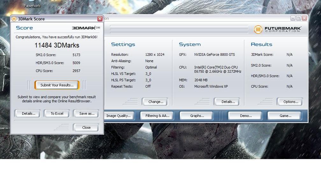Click HLSL PS Target label
Image resolution: width=321 pixels, height=175 pixels.
[124, 80]
